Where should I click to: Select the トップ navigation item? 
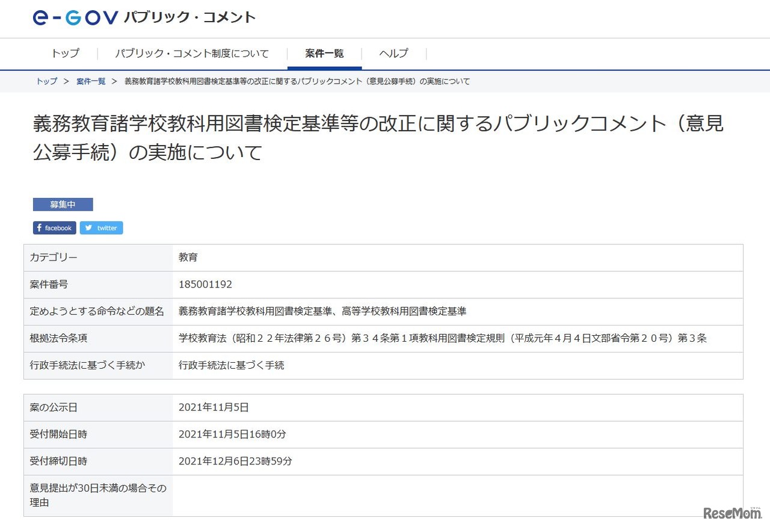pos(65,53)
